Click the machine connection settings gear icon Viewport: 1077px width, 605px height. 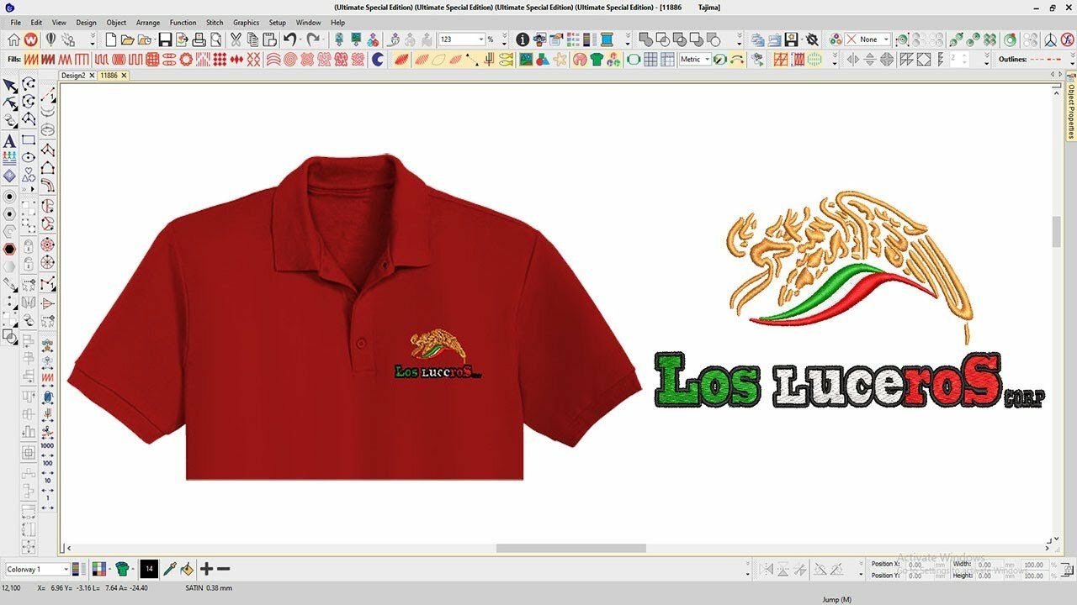coord(812,39)
